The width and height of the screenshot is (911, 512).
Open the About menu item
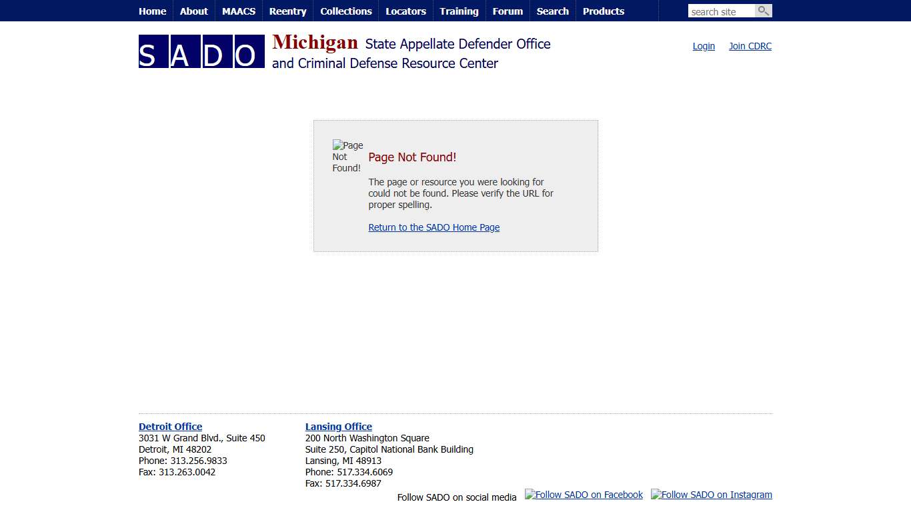click(193, 11)
